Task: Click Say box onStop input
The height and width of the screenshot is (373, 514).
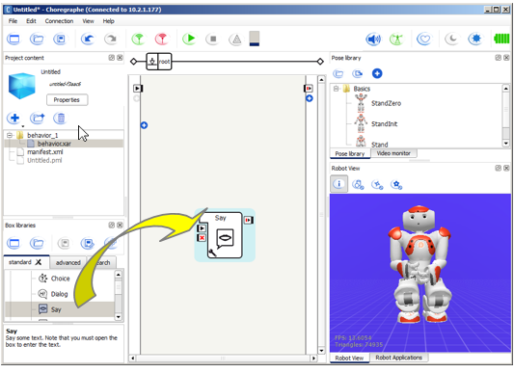Action: [x=202, y=238]
